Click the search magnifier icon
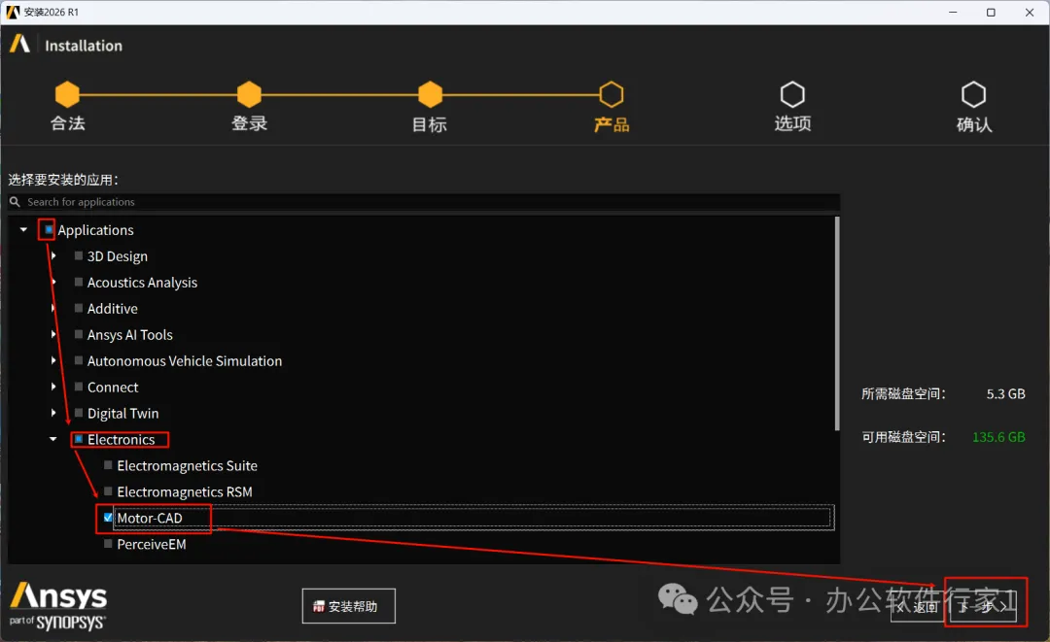 pos(15,201)
